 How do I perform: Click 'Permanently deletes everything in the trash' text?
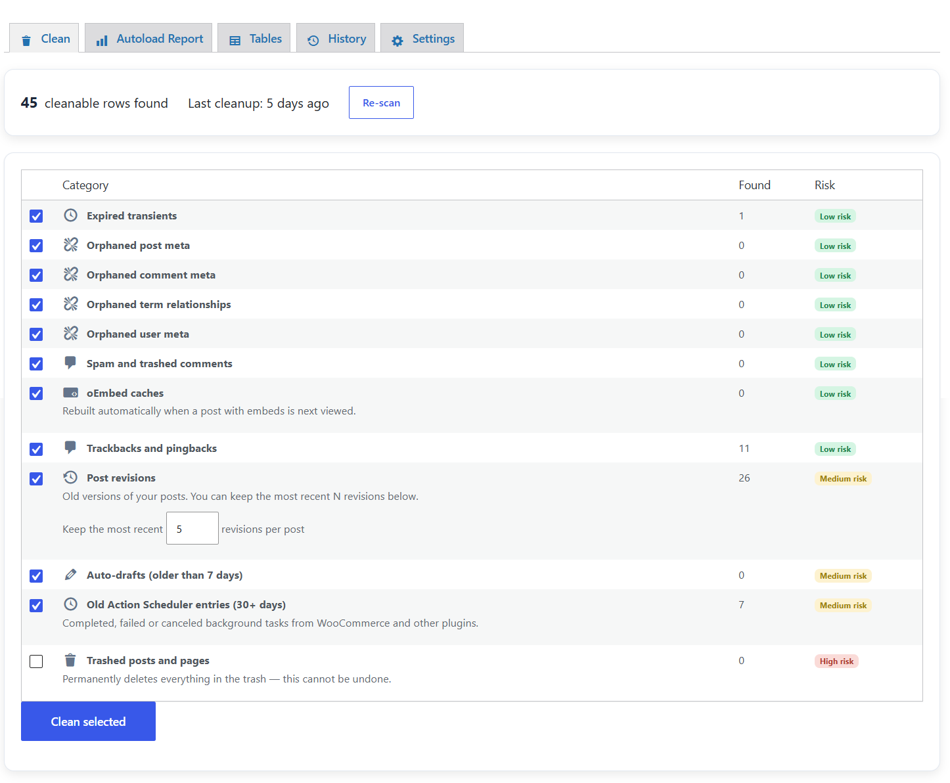click(227, 679)
